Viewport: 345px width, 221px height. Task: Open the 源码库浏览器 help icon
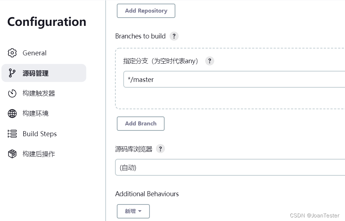coord(160,148)
